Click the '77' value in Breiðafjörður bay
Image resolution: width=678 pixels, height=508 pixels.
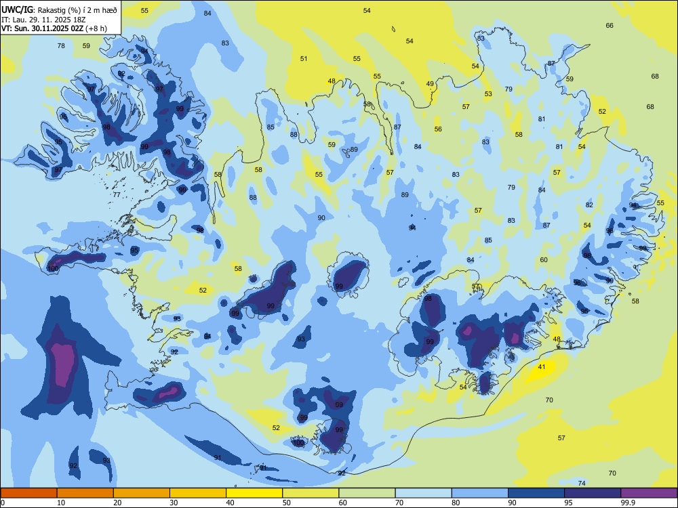click(x=117, y=194)
